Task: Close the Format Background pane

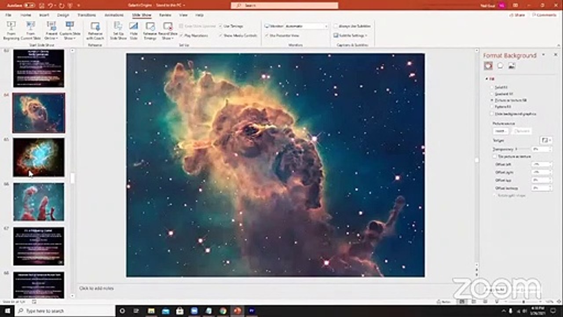Action: point(556,55)
